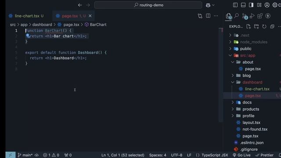Viewport: 281px width, 158px height.
Task: Open the Copilot chat icon
Action: 208,5
